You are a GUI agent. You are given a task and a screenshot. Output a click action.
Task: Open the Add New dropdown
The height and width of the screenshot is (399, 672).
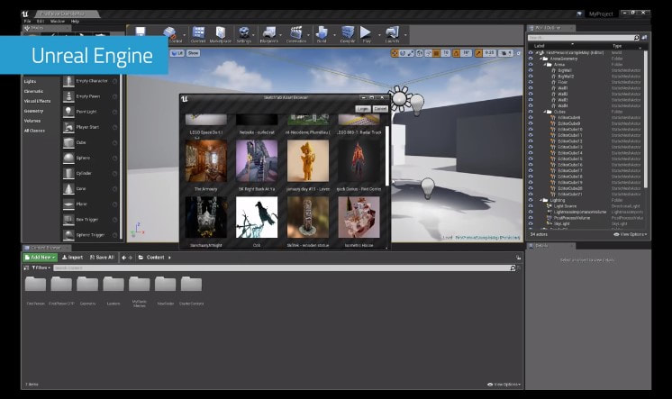pyautogui.click(x=41, y=257)
